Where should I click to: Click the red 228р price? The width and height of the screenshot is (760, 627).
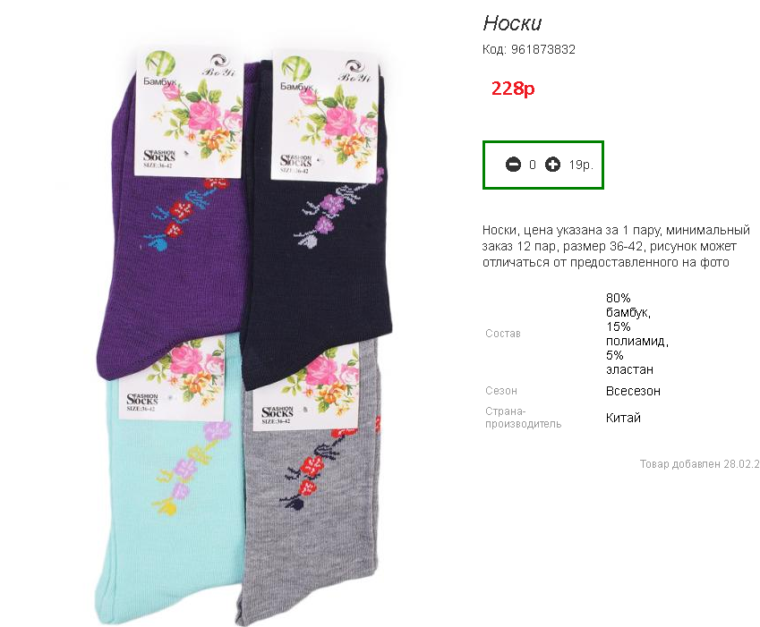point(513,89)
